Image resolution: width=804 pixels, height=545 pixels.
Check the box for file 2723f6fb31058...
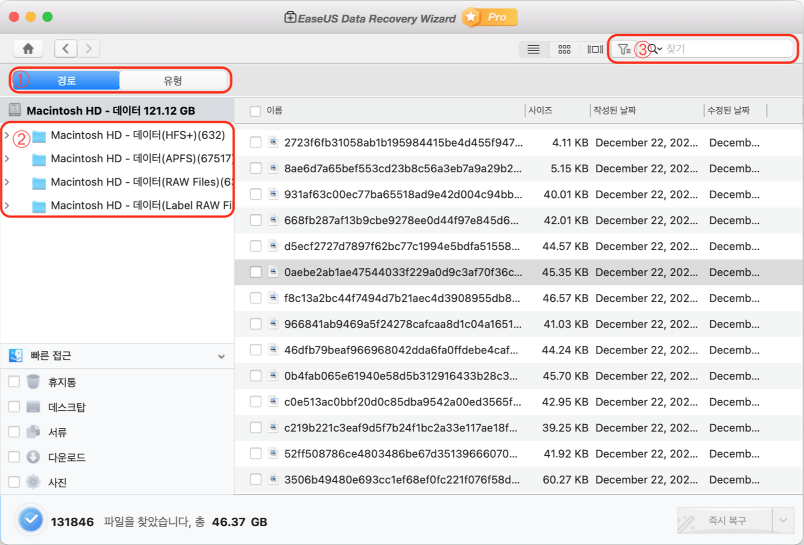256,143
